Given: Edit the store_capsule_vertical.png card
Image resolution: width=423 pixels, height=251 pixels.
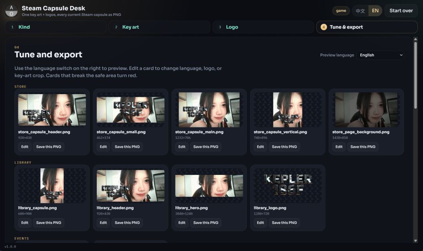Looking at the screenshot, I should 260,147.
